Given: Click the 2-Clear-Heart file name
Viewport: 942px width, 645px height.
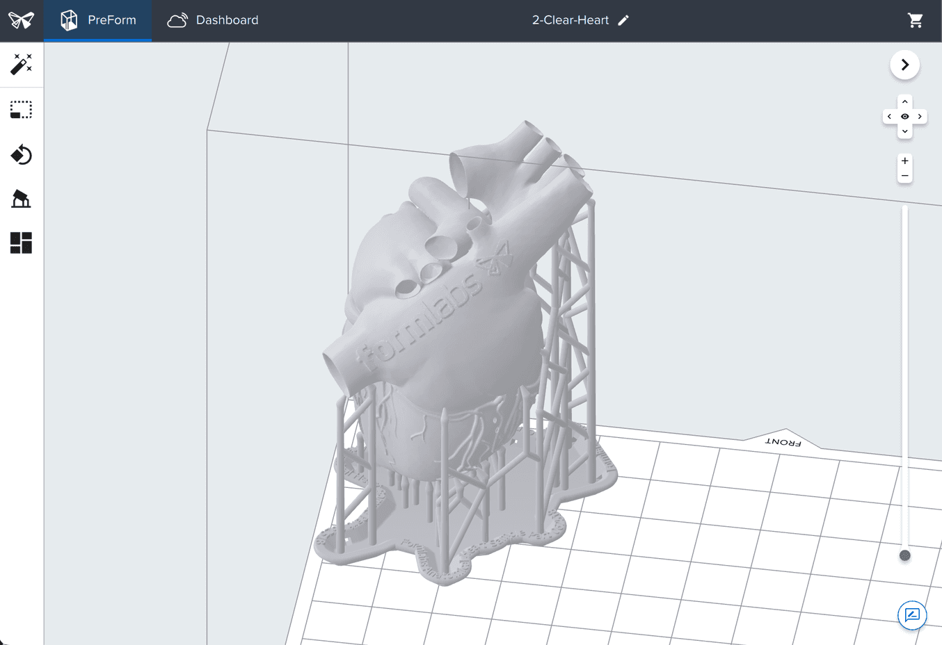Looking at the screenshot, I should pyautogui.click(x=570, y=20).
